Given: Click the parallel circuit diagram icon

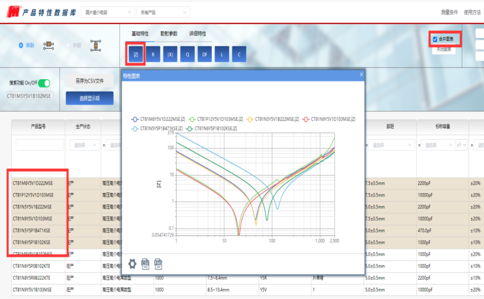Looking at the screenshot, I should (95, 45).
